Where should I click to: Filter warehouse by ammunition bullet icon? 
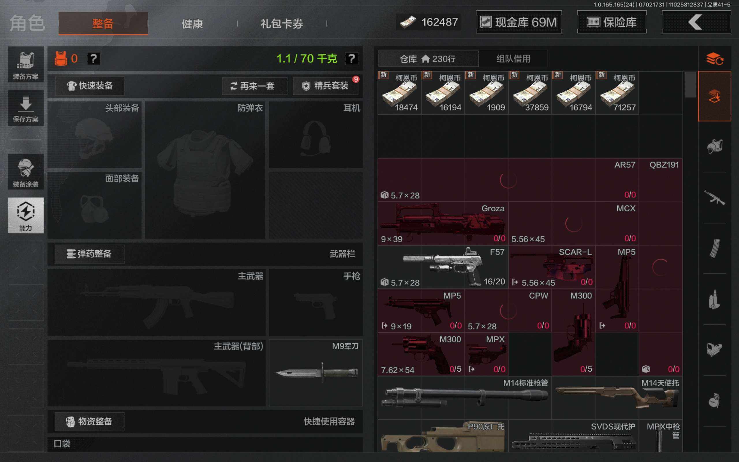coord(714,299)
